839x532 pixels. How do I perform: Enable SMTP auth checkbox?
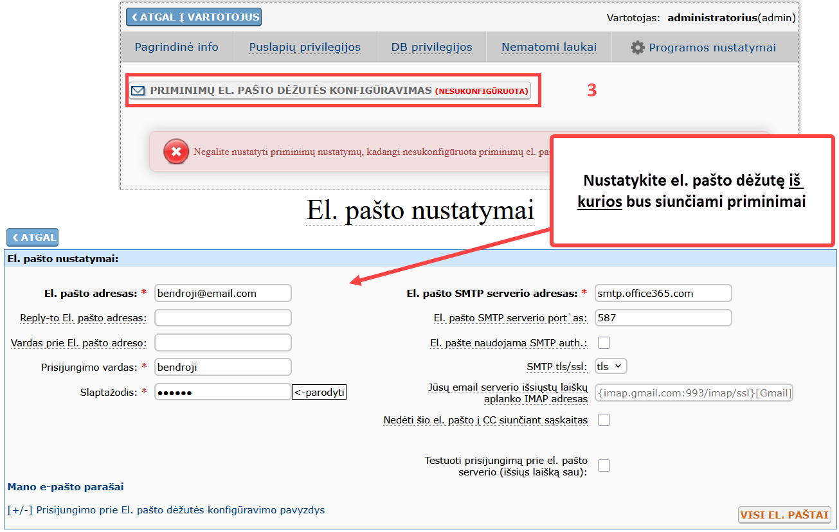coord(604,342)
